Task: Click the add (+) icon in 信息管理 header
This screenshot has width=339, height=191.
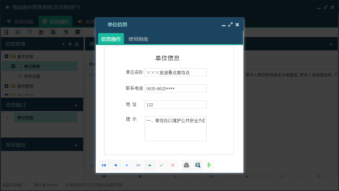Action: click(x=70, y=44)
